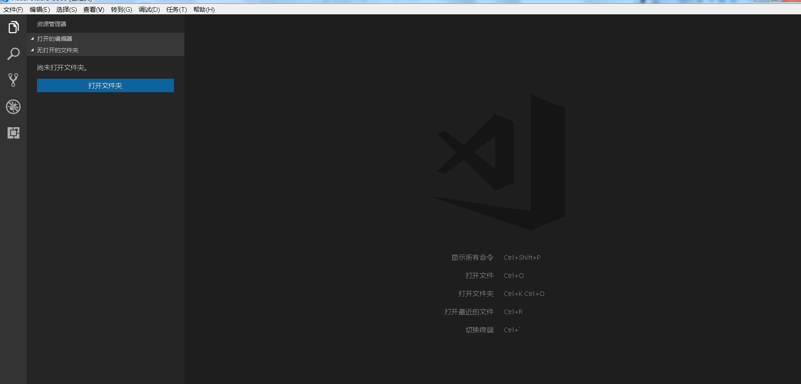Click the Ctrl+K Ctrl+O shortcut text
Screen dimensions: 801x384
pos(524,293)
